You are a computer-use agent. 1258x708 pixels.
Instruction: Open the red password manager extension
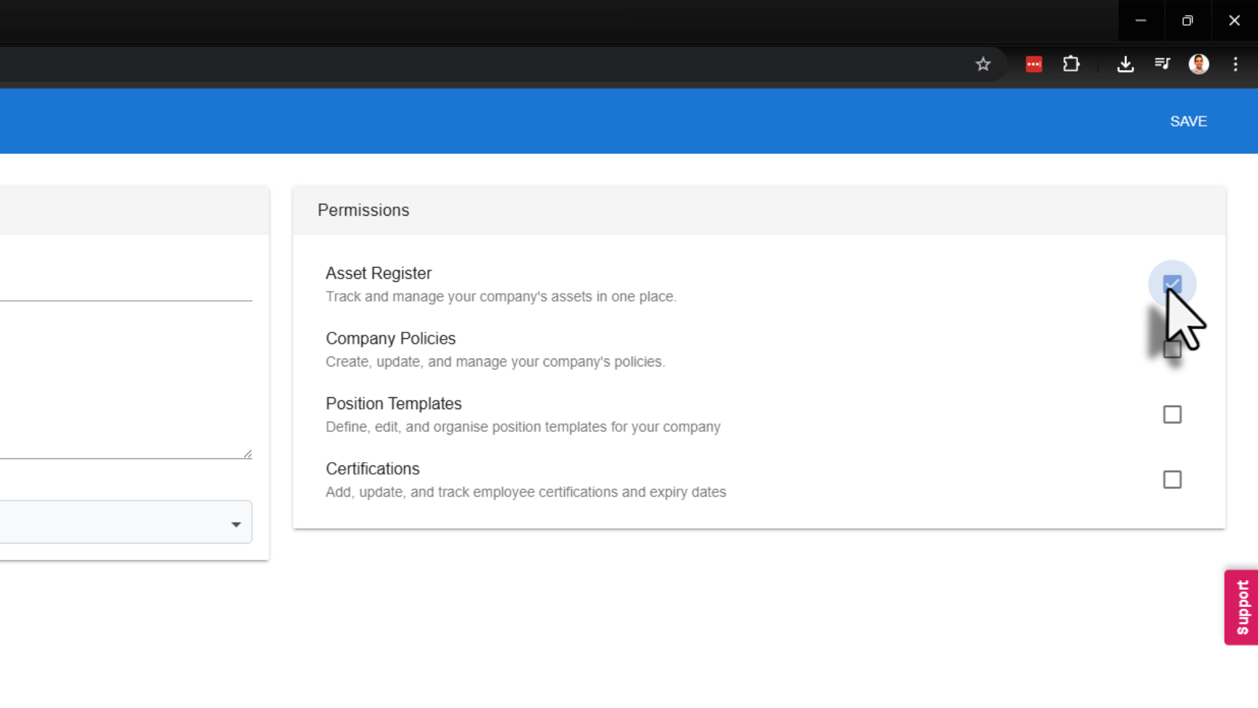pos(1034,64)
